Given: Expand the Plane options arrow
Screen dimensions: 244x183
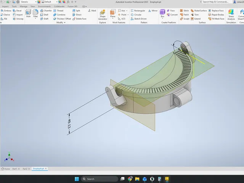Looking at the screenshot, I should [x=113, y=19].
